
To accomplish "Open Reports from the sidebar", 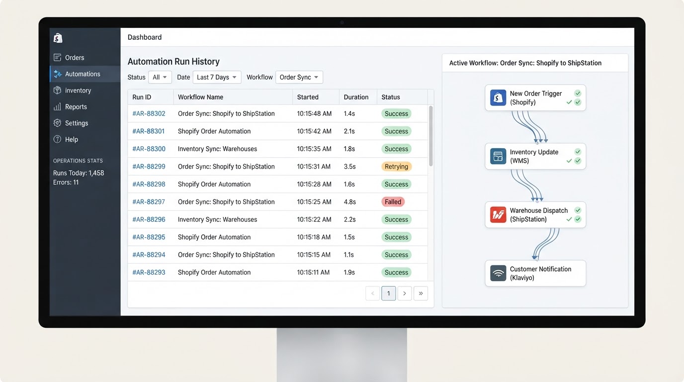I will pos(85,107).
